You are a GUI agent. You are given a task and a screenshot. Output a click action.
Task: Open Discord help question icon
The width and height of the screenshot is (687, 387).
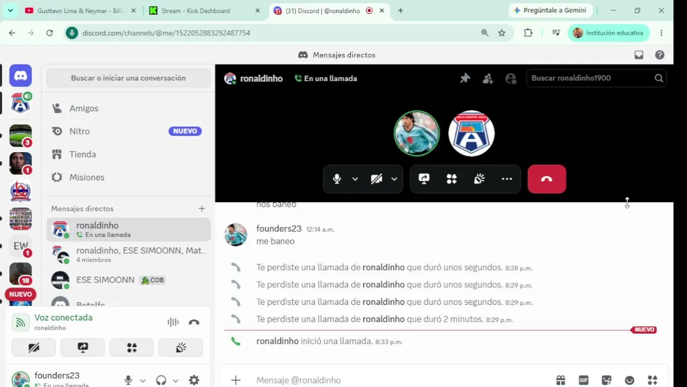pyautogui.click(x=660, y=55)
